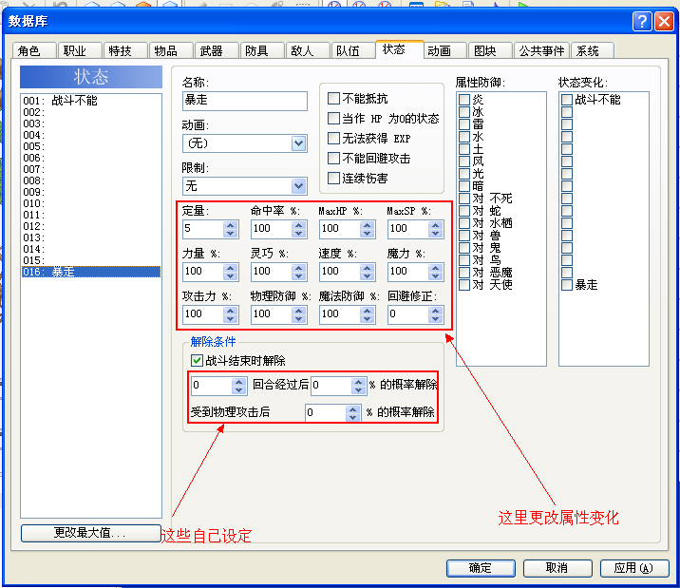Image resolution: width=680 pixels, height=588 pixels.
Task: Check the 炎 element defense box
Action: pyautogui.click(x=464, y=100)
